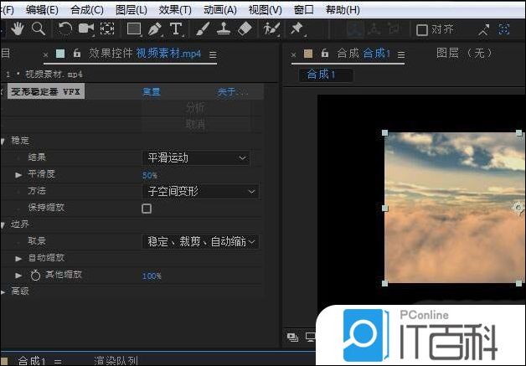Viewport: 526px width, 366px height.
Task: Select the Unified Camera tool
Action: click(x=85, y=29)
